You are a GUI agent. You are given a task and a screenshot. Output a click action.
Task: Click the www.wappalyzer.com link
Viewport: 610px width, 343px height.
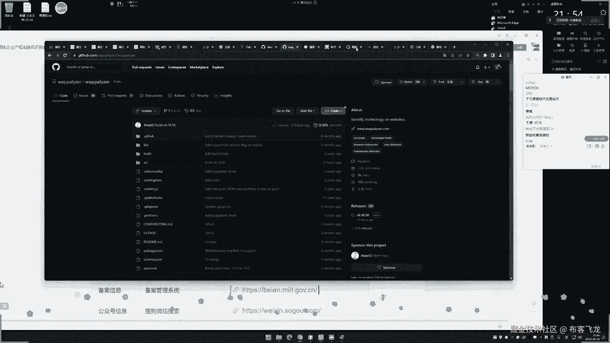[373, 129]
